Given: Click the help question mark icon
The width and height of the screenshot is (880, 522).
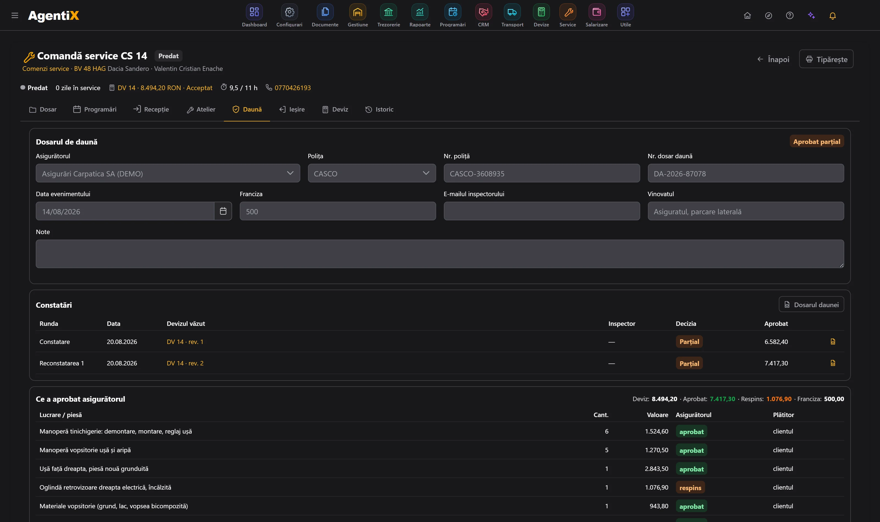Looking at the screenshot, I should click(x=790, y=15).
